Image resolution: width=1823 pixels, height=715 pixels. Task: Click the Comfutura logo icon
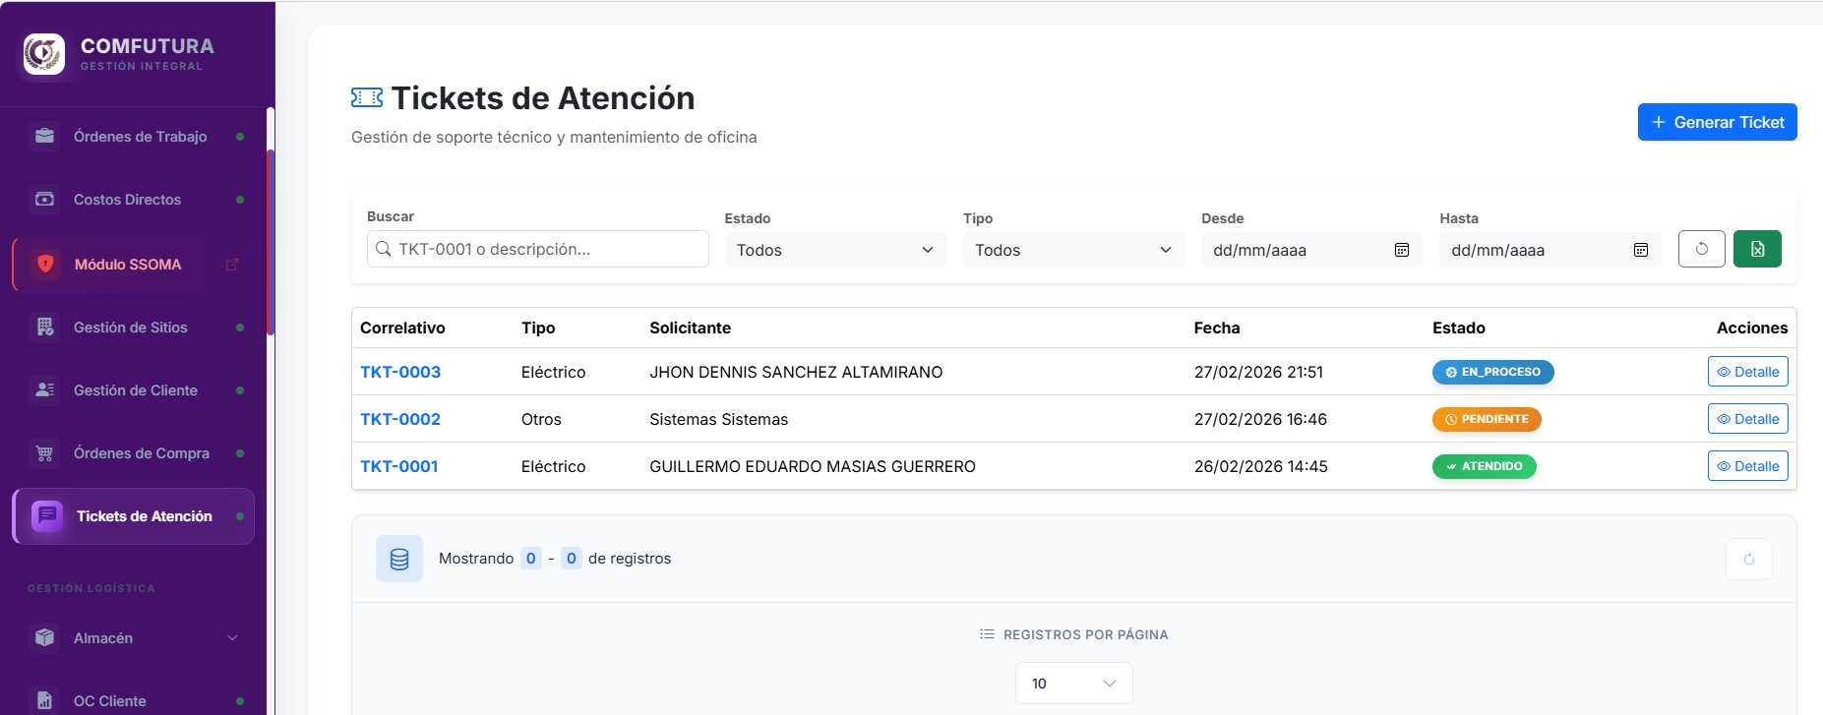coord(44,54)
